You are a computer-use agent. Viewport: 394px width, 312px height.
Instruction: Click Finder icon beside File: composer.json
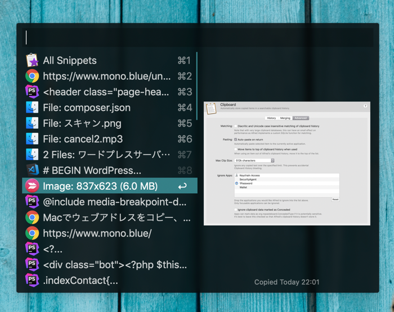coord(32,108)
